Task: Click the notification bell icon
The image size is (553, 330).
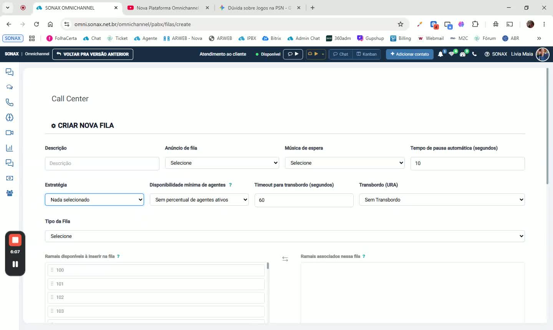Action: pos(440,54)
